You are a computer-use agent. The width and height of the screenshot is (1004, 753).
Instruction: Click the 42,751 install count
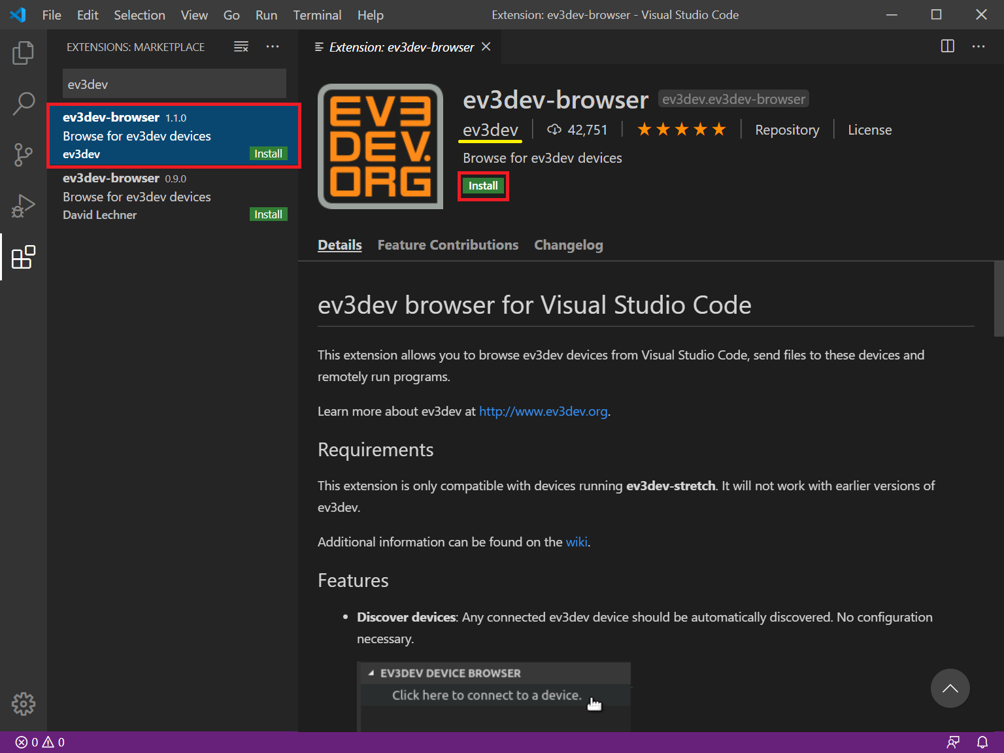coord(577,129)
